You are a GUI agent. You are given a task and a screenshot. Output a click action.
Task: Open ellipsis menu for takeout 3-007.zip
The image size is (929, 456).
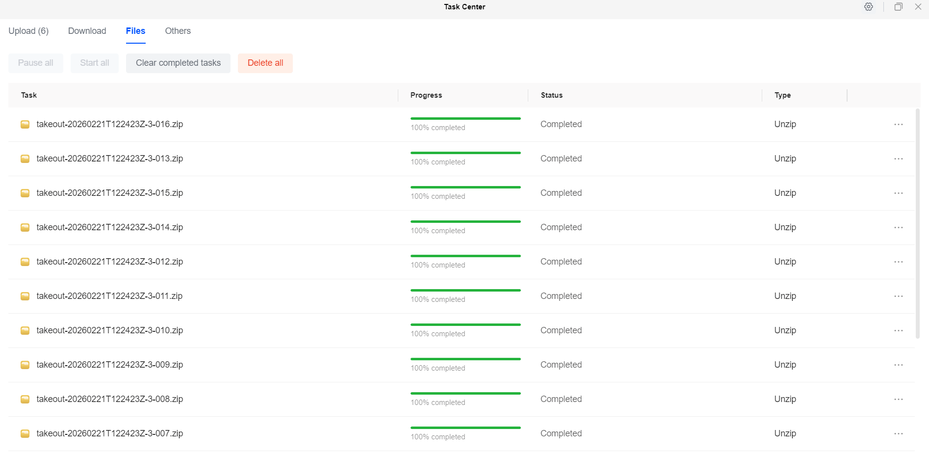coord(898,434)
